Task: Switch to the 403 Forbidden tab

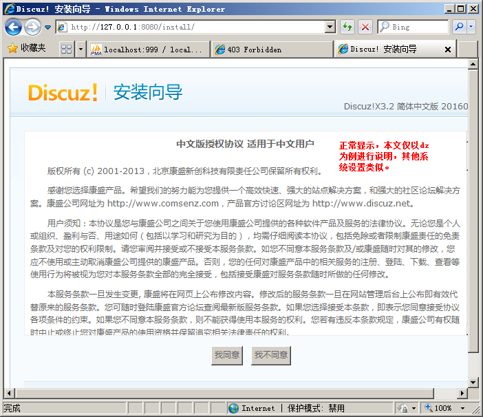Action: click(x=272, y=50)
